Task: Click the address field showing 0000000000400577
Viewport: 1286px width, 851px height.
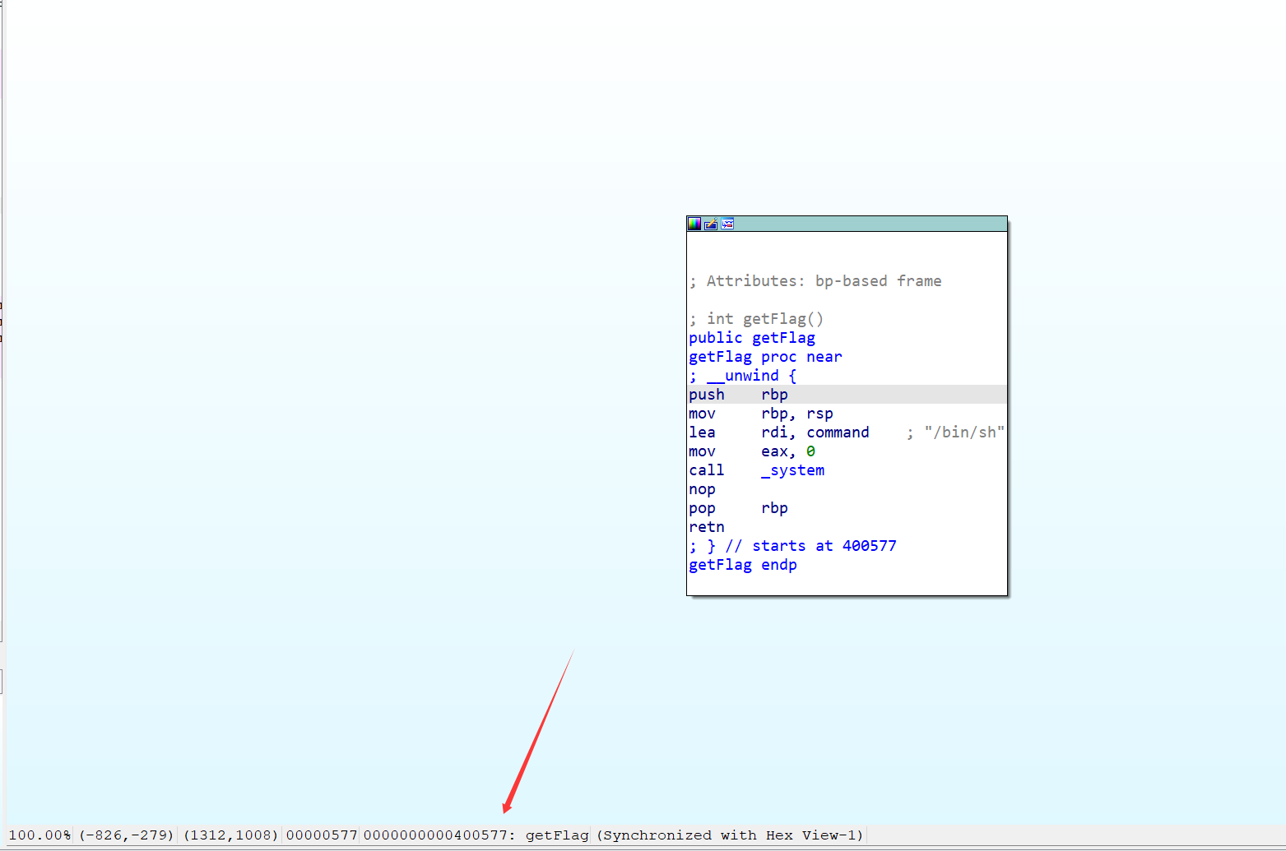Action: click(x=437, y=835)
